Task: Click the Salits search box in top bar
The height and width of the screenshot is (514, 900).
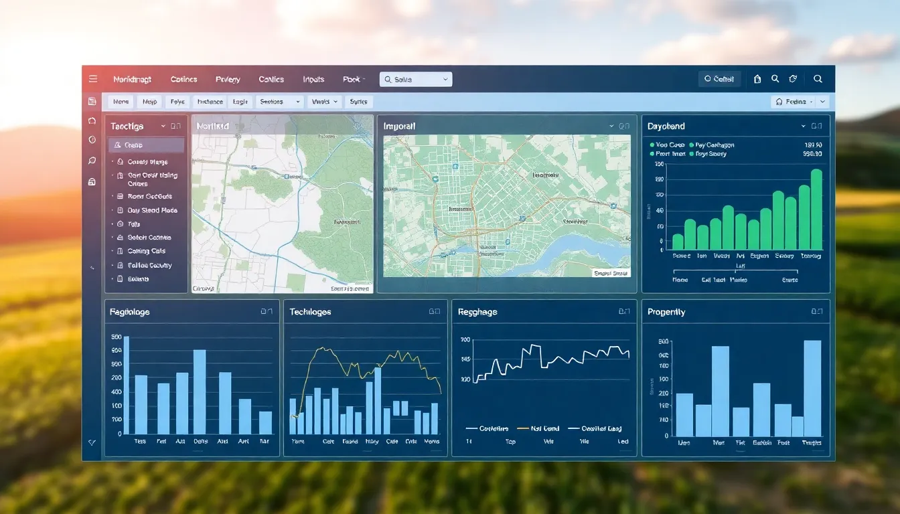Action: tap(415, 80)
